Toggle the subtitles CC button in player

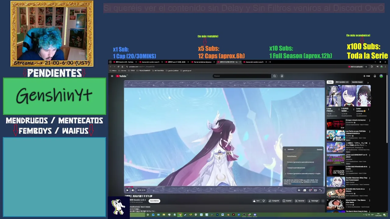[x=305, y=190]
